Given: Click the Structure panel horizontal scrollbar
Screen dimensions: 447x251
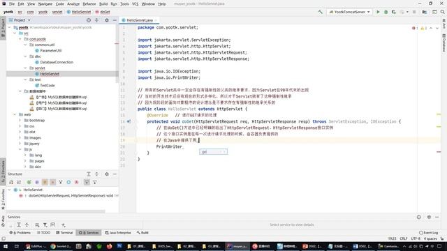Looking at the screenshot, I should click(56, 211).
